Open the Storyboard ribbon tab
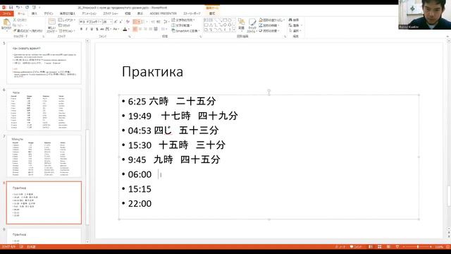The width and height of the screenshot is (451, 254). click(192, 13)
